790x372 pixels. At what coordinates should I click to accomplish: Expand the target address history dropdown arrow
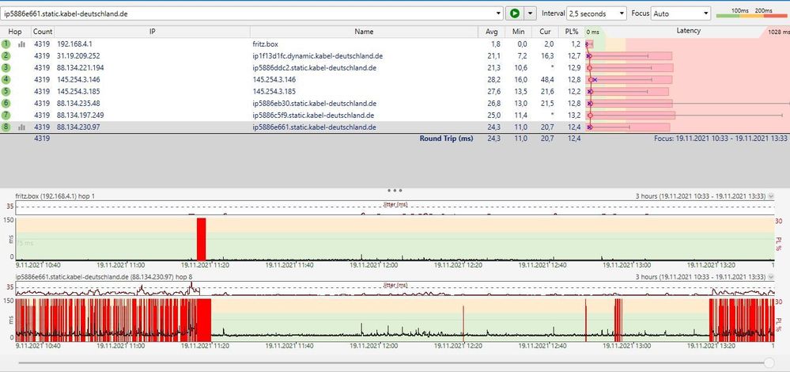(x=497, y=13)
